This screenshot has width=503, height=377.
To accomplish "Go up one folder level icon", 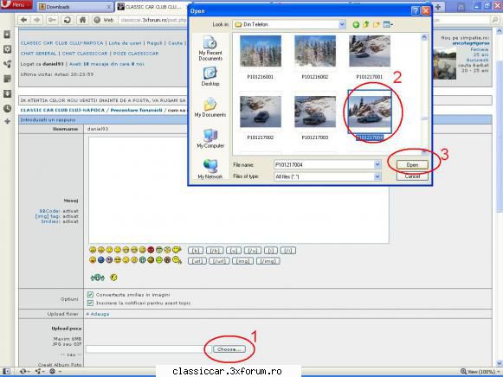I will (366, 24).
